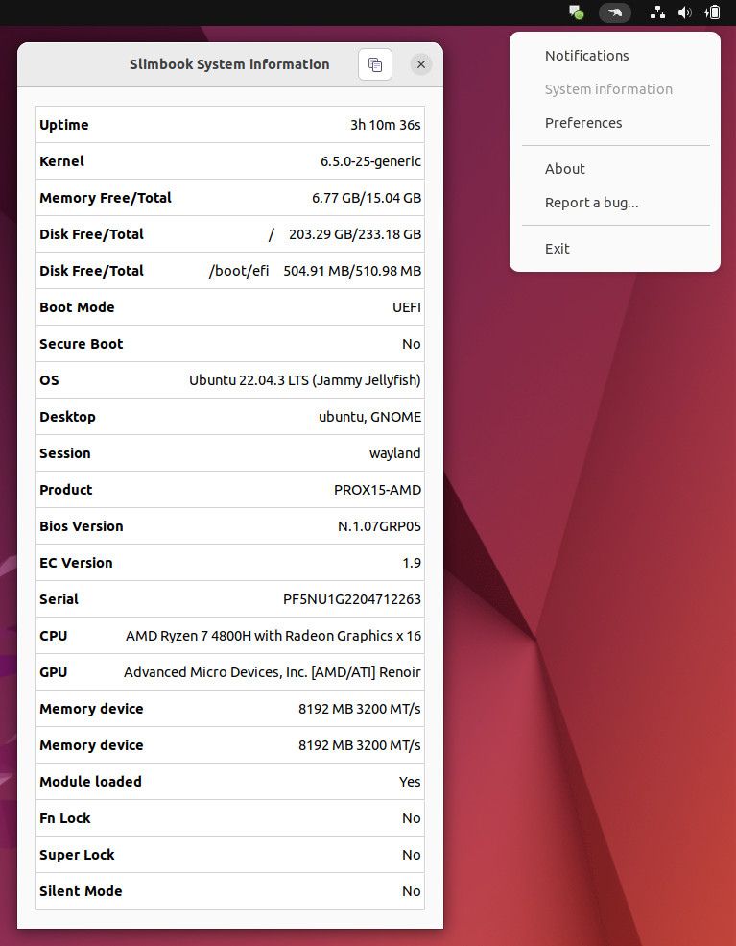This screenshot has height=946, width=736.
Task: Choose About in the tray menu
Action: (564, 169)
